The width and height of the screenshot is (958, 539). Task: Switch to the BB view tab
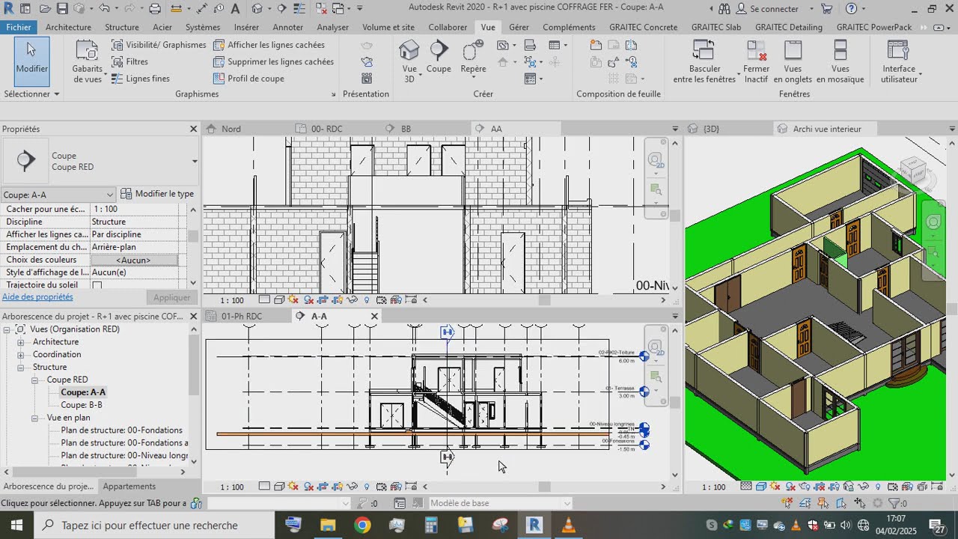click(x=406, y=129)
